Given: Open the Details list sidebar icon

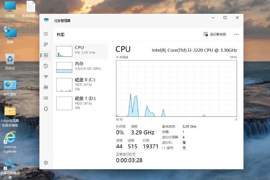Looking at the screenshot, I should tap(46, 98).
